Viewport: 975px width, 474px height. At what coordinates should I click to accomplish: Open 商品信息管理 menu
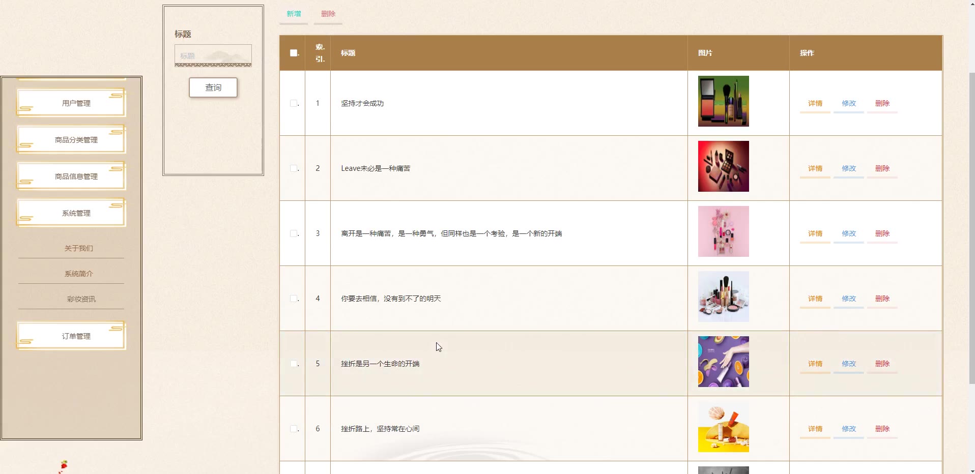click(x=71, y=176)
